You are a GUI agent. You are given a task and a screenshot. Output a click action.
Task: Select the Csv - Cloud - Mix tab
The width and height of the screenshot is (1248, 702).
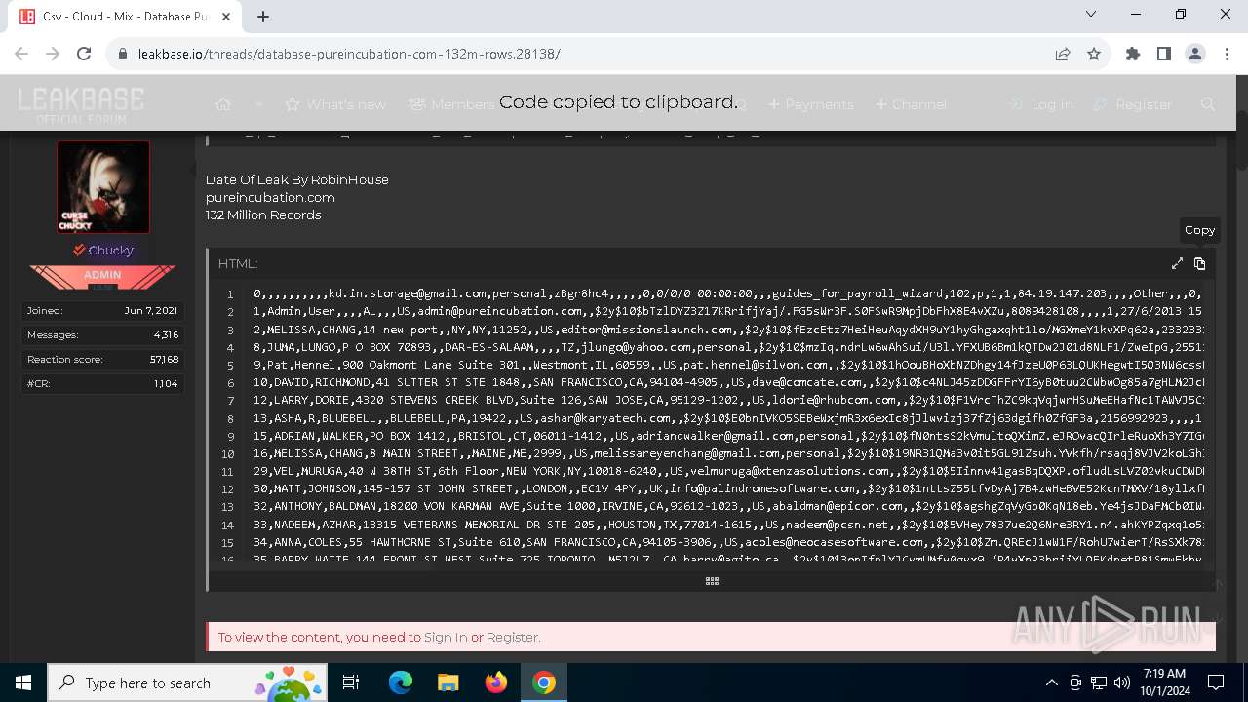[125, 17]
